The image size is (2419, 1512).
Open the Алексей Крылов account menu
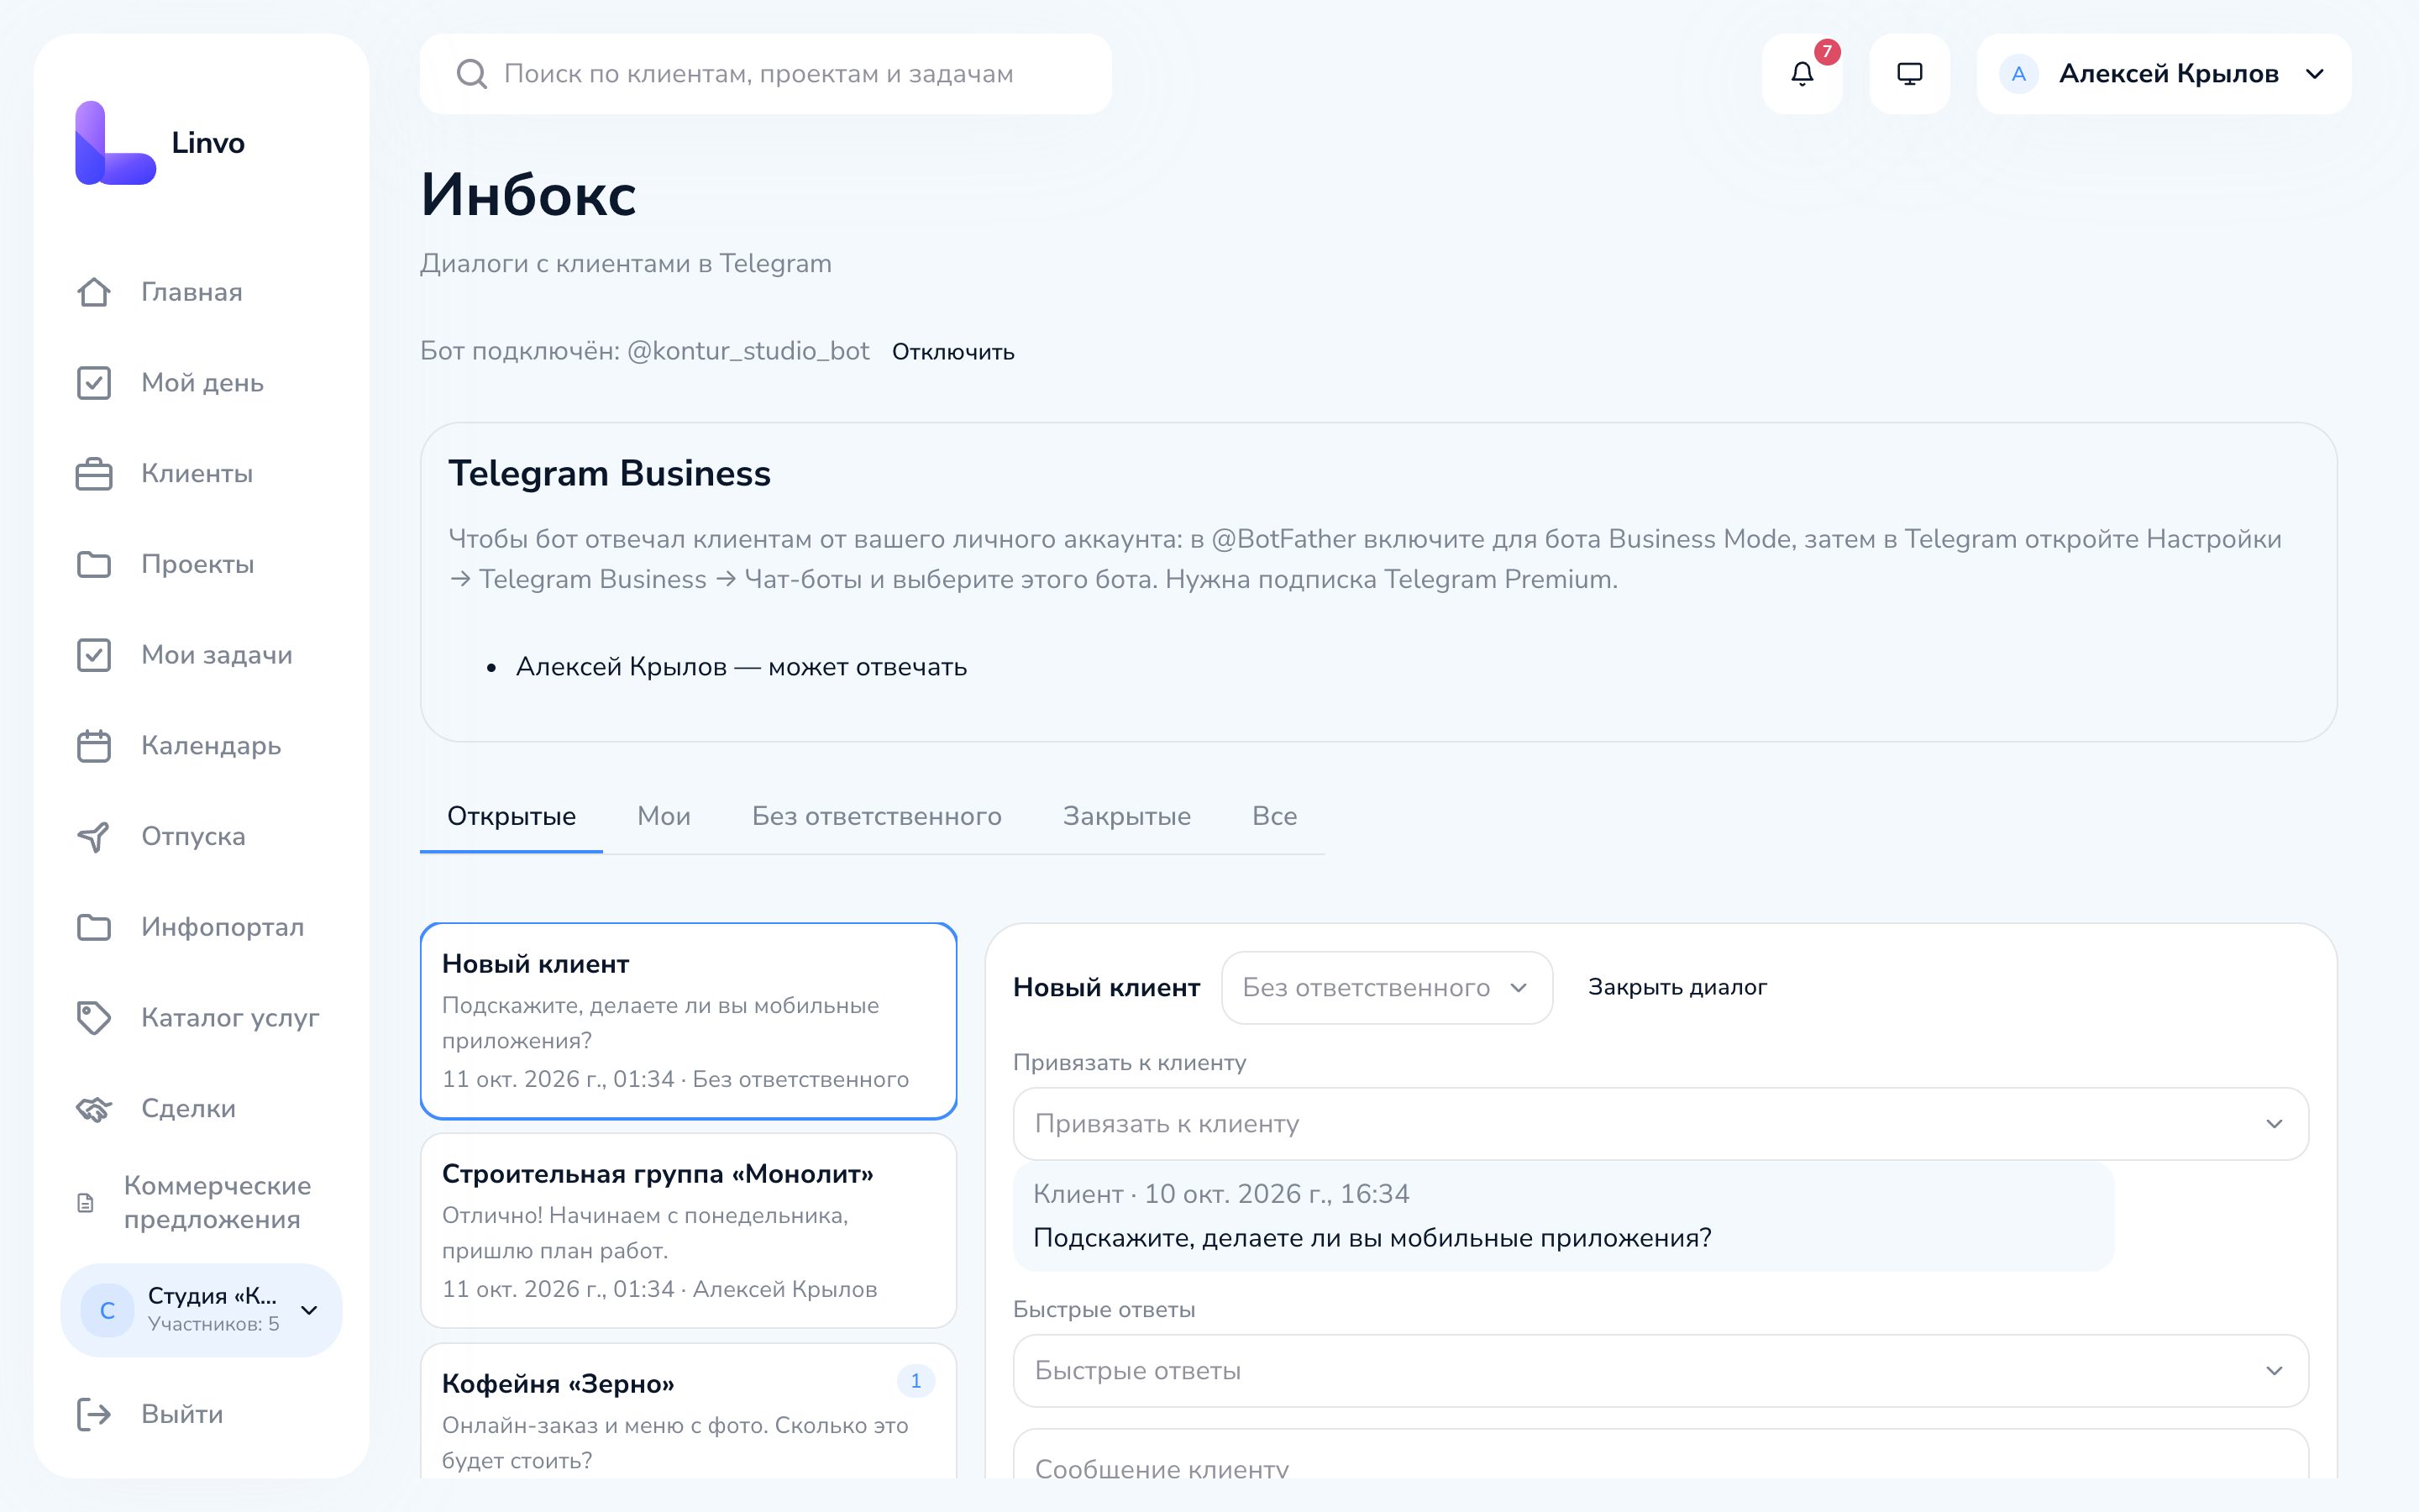(2165, 74)
